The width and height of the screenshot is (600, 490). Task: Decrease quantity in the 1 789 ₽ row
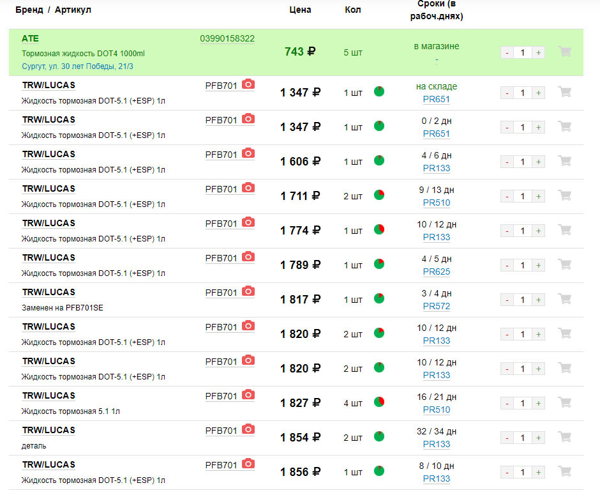coord(507,265)
